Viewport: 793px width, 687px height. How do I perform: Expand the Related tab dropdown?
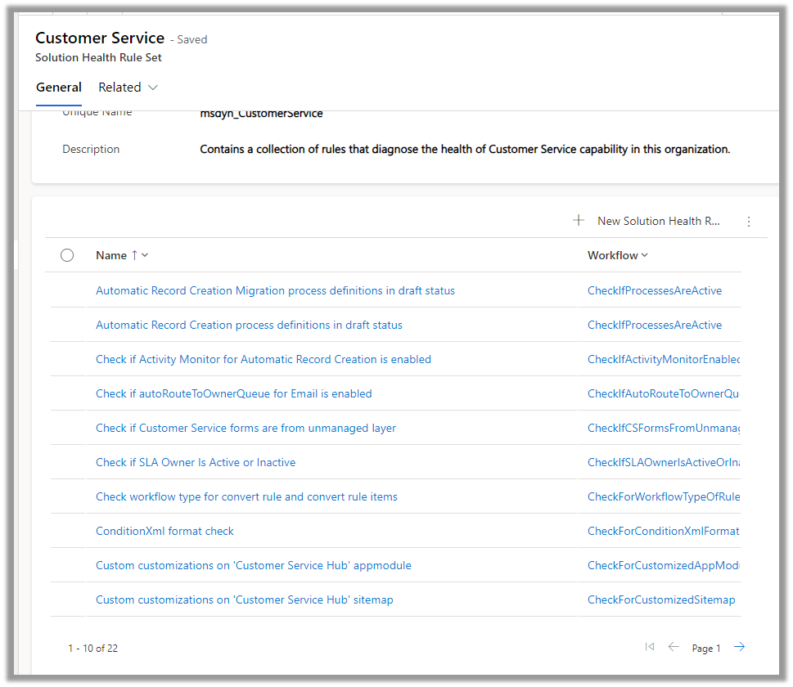point(152,88)
